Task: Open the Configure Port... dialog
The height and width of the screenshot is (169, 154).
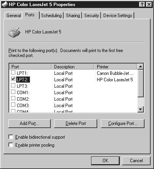Action: [123, 123]
